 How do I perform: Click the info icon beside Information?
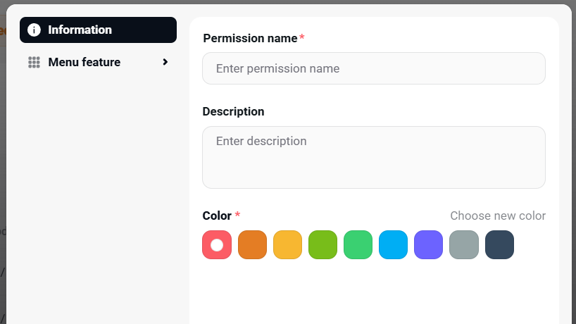click(x=34, y=30)
